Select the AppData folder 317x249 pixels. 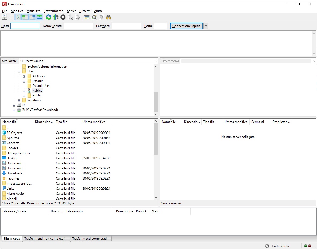[x=13, y=138]
